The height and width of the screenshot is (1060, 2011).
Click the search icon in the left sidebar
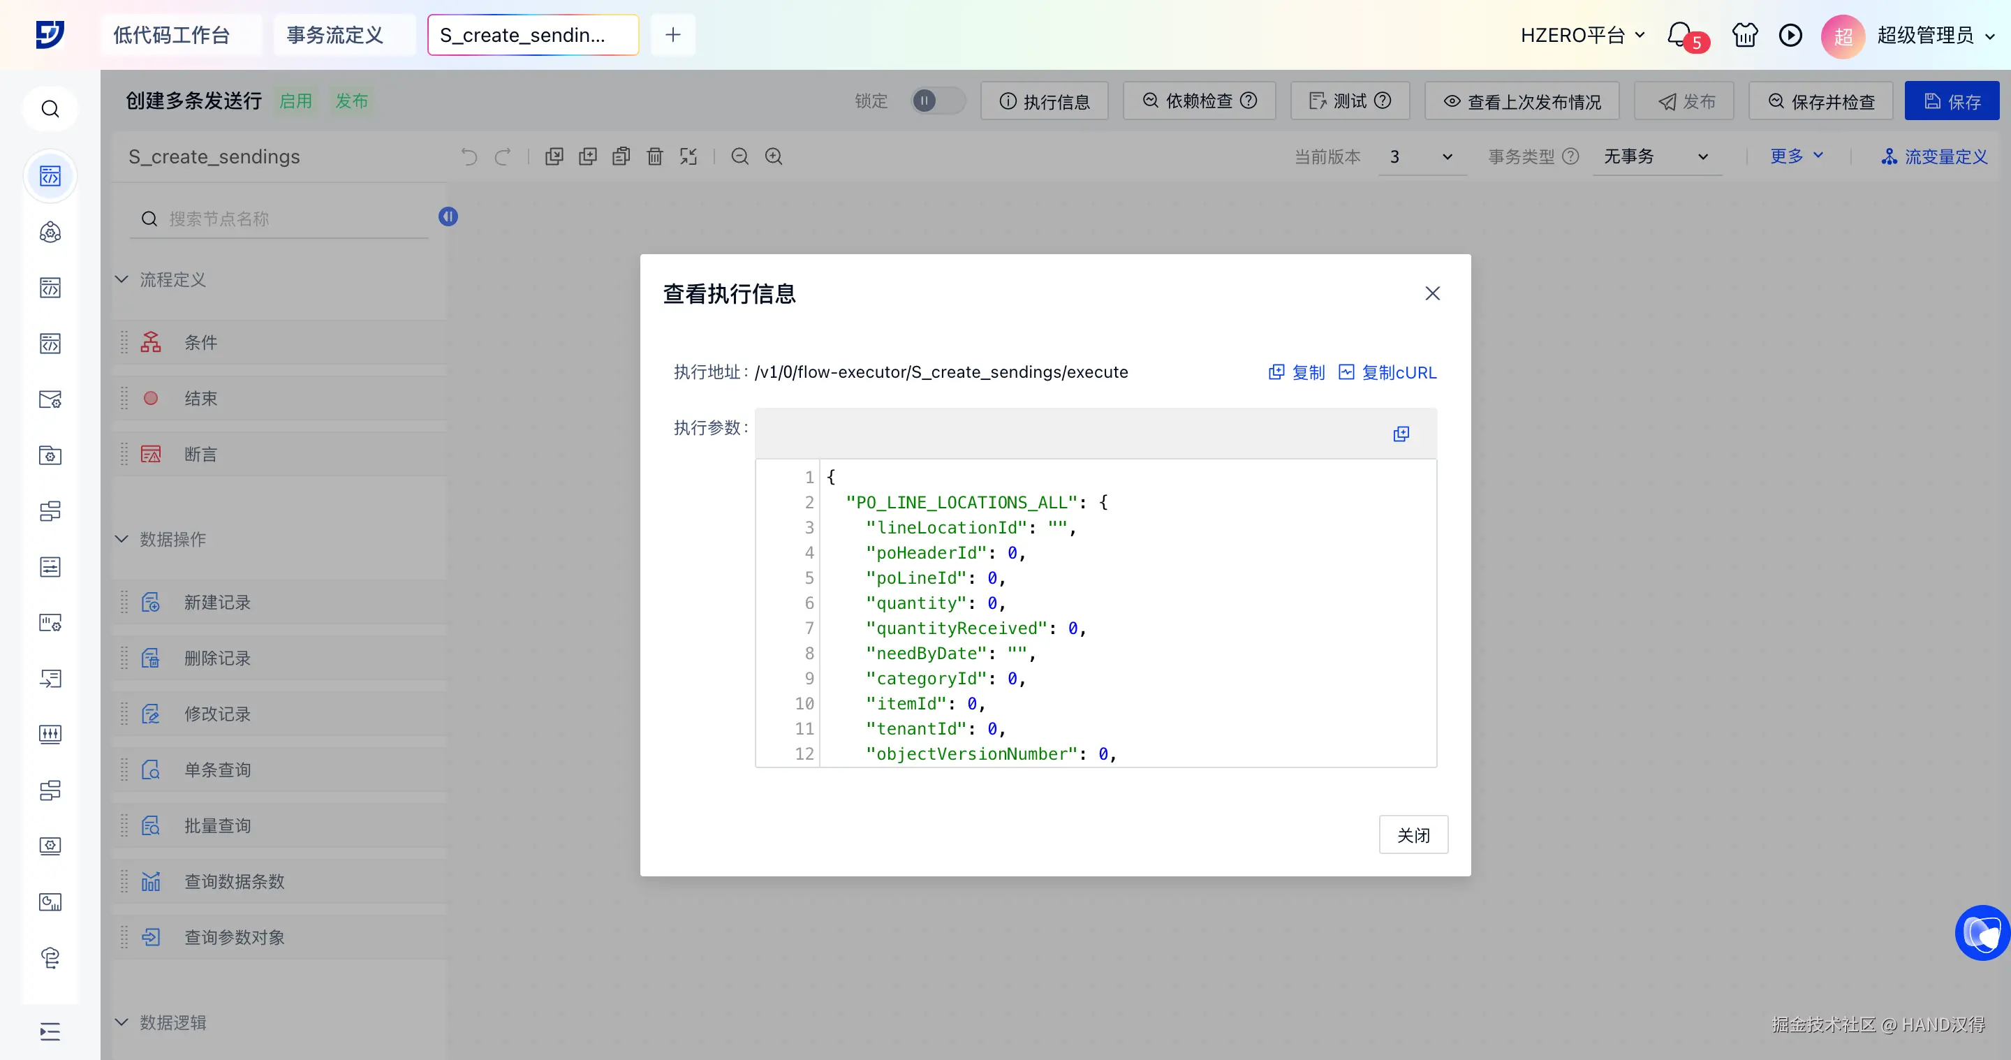click(50, 108)
